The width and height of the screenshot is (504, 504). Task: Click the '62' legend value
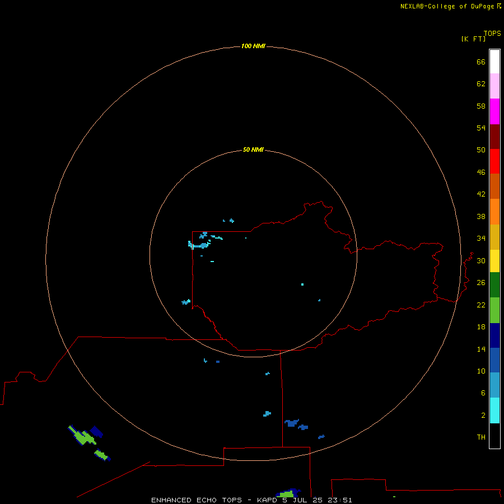[x=481, y=84]
